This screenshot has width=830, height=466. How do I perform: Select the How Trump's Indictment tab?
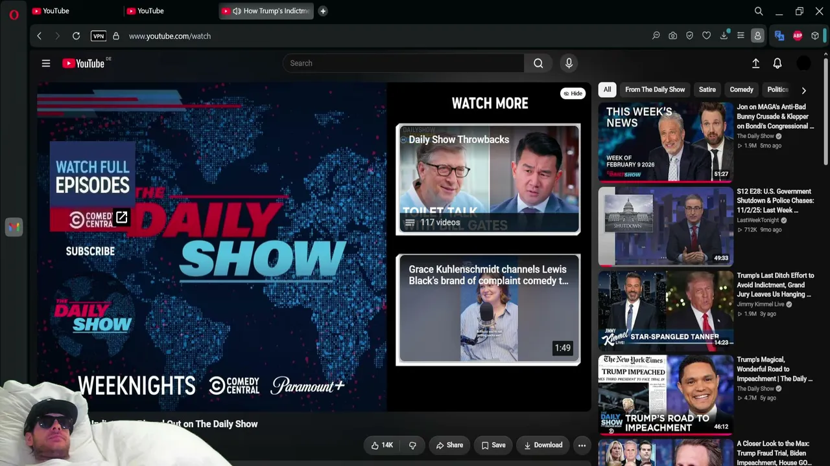267,11
